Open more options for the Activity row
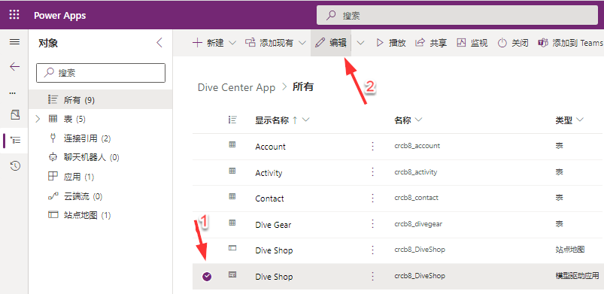 (x=372, y=172)
